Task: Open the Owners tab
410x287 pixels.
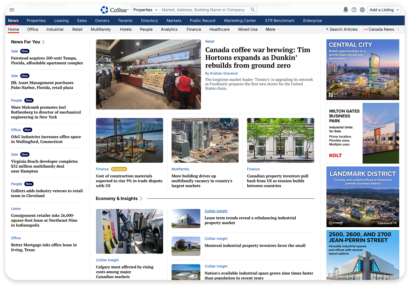Action: (x=102, y=20)
